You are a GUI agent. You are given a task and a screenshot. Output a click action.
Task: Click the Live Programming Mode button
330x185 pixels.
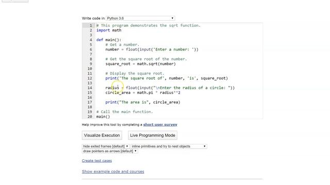pyautogui.click(x=153, y=135)
